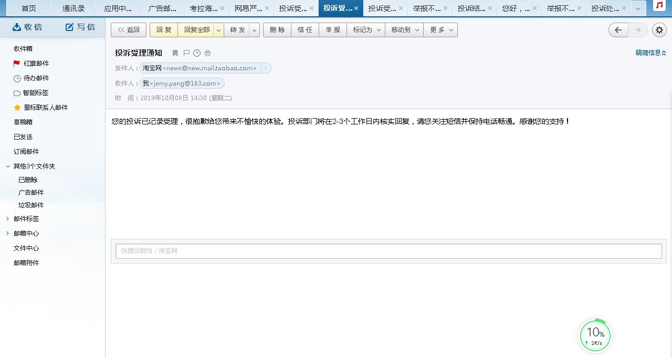Toggle the red flag on this email

pyautogui.click(x=186, y=53)
